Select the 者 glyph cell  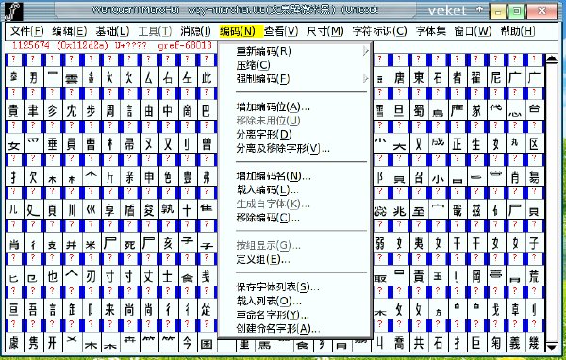(x=458, y=77)
